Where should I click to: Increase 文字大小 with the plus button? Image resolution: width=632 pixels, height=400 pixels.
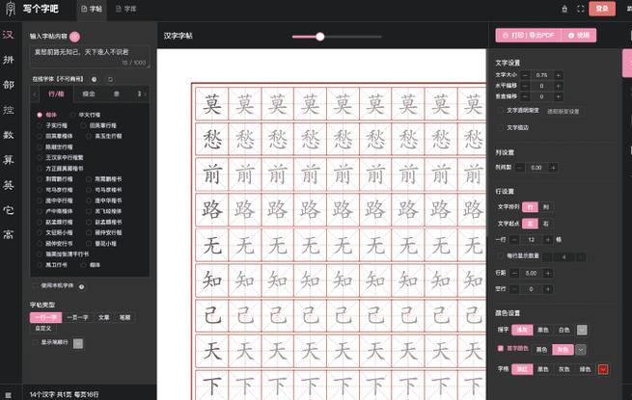[559, 75]
